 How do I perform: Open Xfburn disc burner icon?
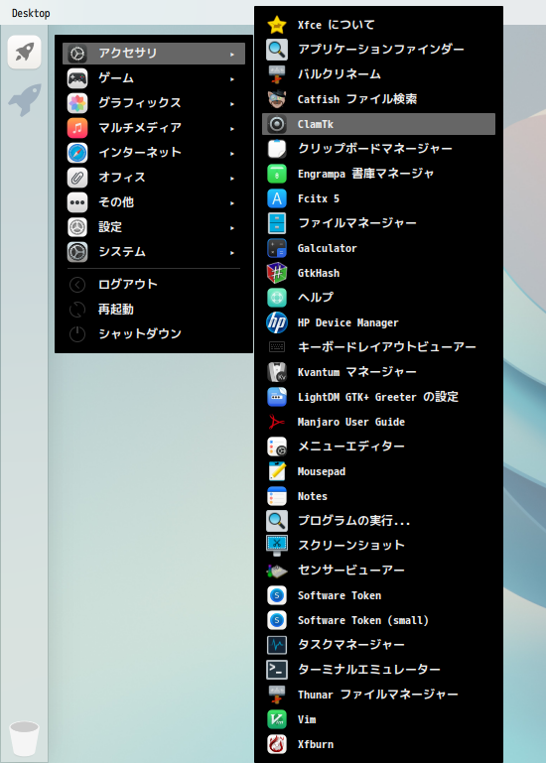coord(277,744)
